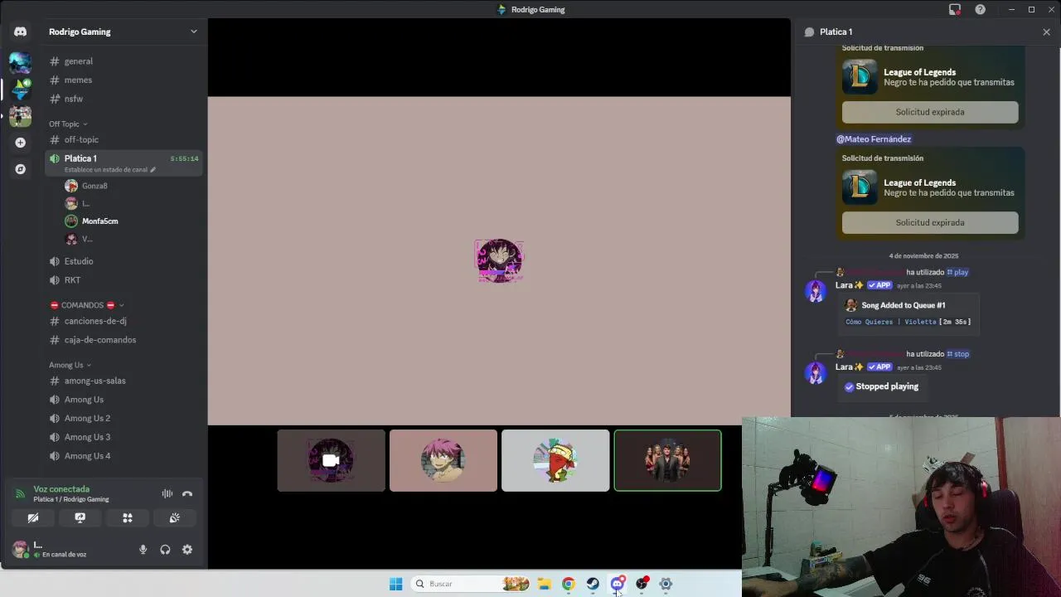Open the Discord inbox icon in title bar
This screenshot has height=597, width=1061.
[955, 9]
